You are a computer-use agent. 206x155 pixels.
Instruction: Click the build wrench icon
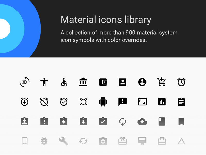(x=64, y=141)
